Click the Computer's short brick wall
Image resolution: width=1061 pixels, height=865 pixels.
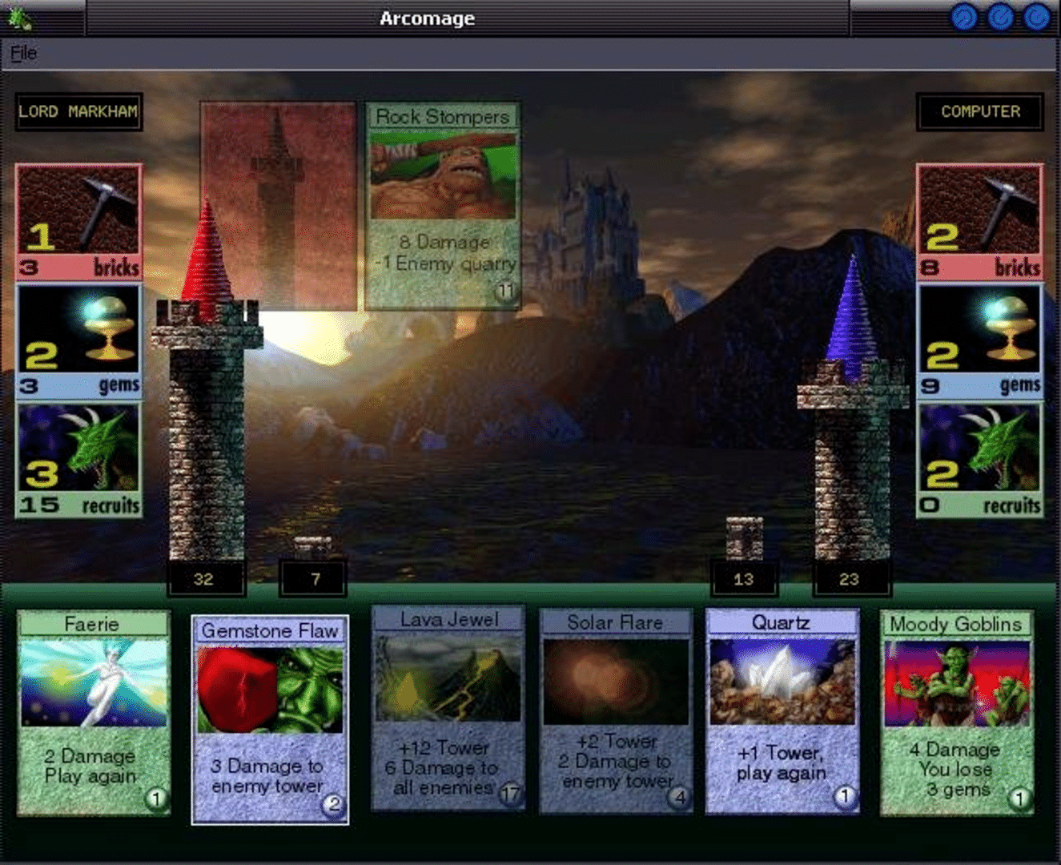pos(744,538)
